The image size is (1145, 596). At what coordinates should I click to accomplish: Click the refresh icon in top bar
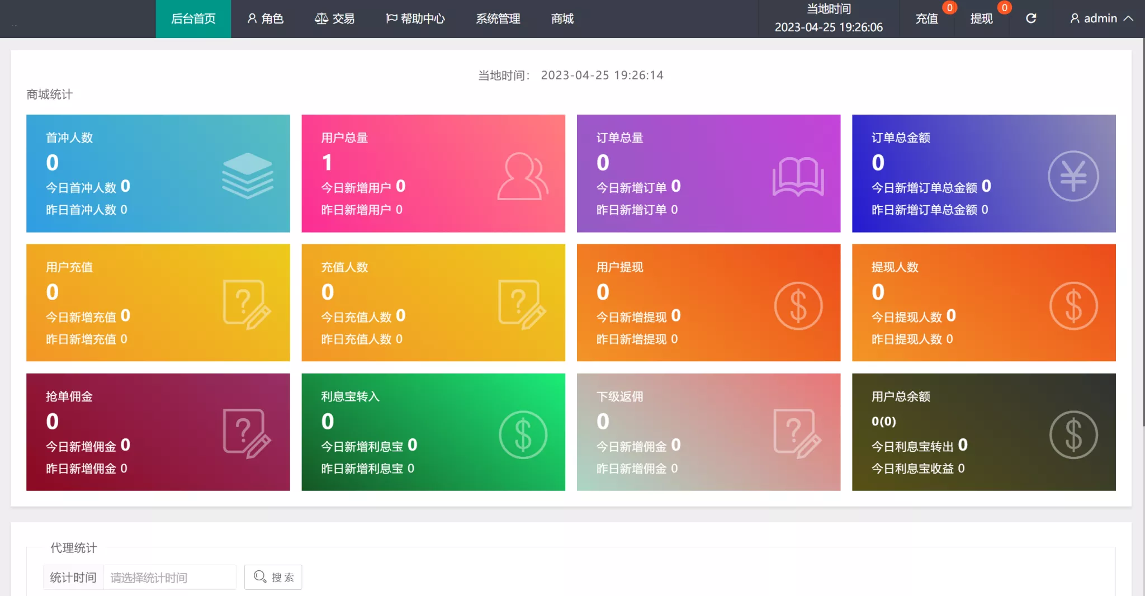[x=1031, y=18]
